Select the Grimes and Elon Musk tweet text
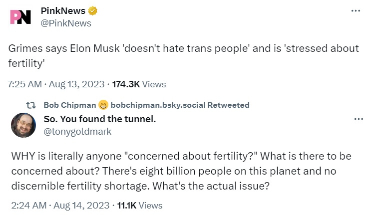 click(184, 56)
